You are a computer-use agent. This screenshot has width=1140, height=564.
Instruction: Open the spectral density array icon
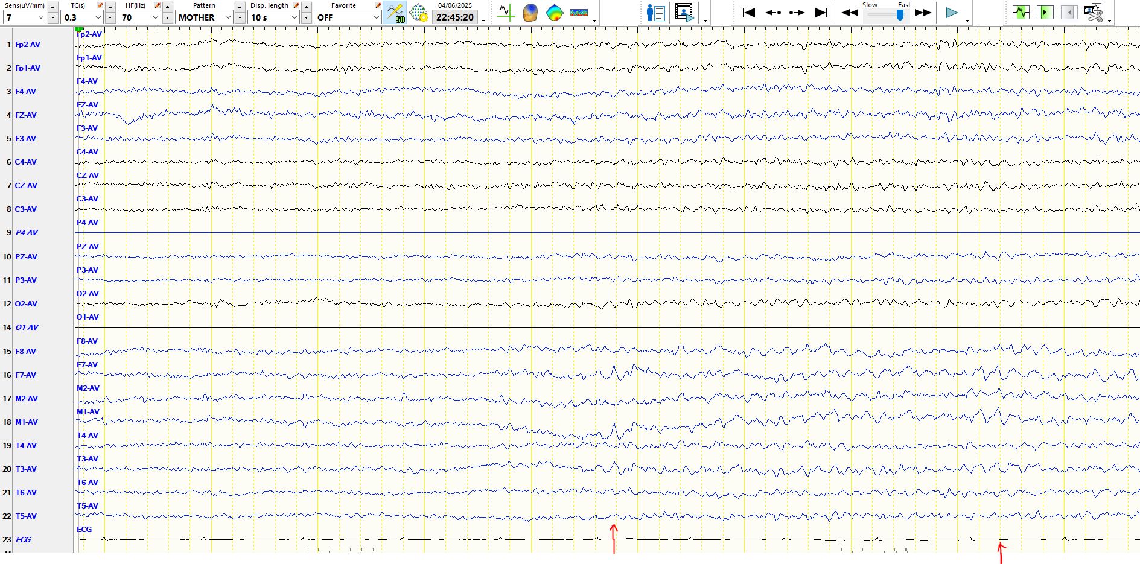(579, 13)
